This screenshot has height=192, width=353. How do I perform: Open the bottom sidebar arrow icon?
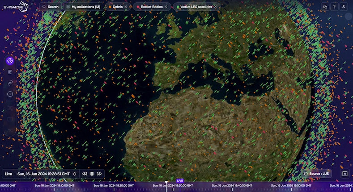tap(10, 130)
